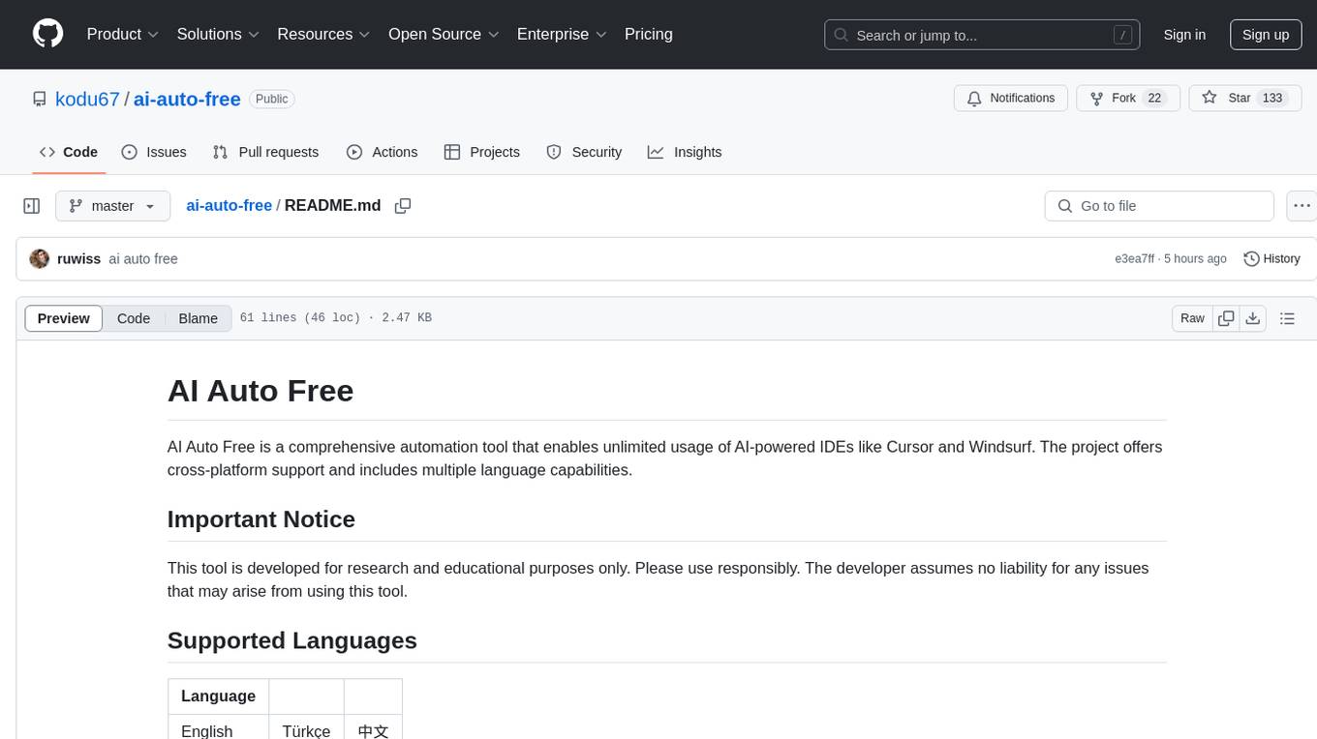The height and width of the screenshot is (739, 1317).
Task: Click the Sign up button
Action: click(x=1266, y=35)
